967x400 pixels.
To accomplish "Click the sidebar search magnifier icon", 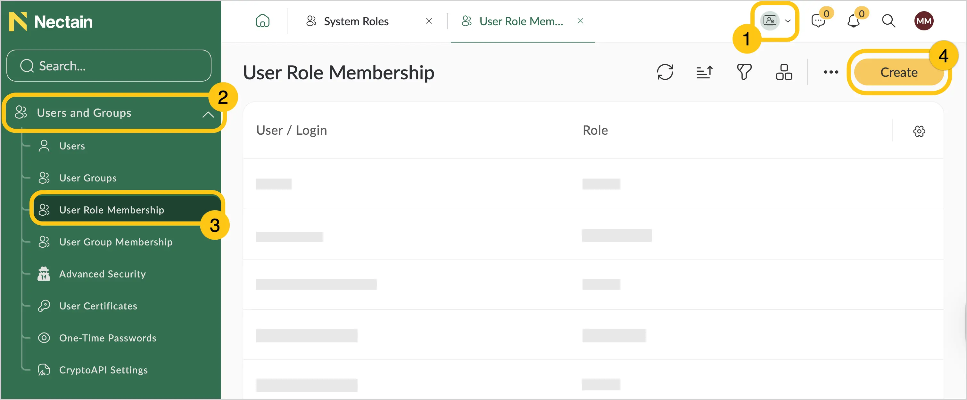I will pos(27,66).
